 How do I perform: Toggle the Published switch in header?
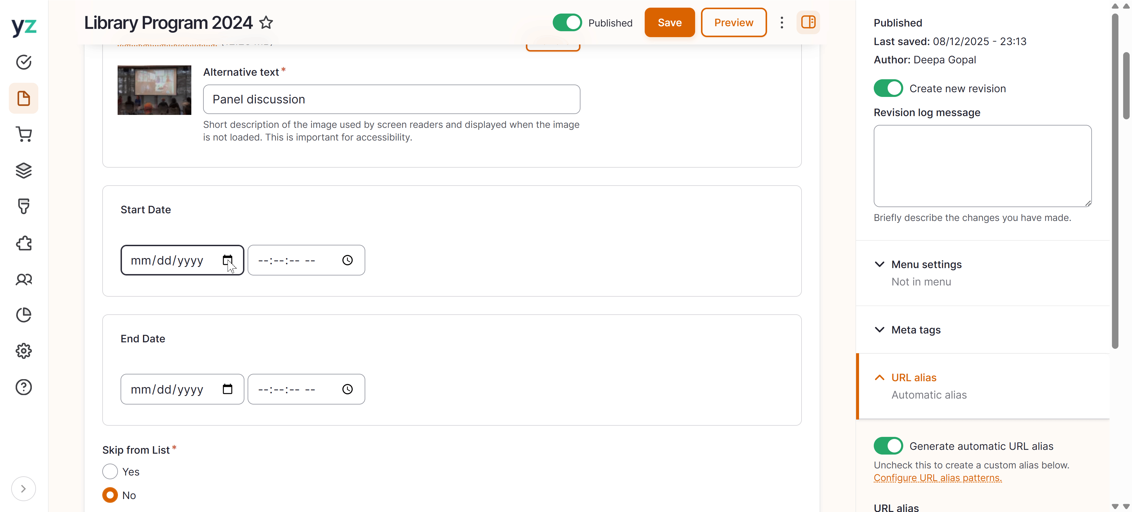point(567,22)
